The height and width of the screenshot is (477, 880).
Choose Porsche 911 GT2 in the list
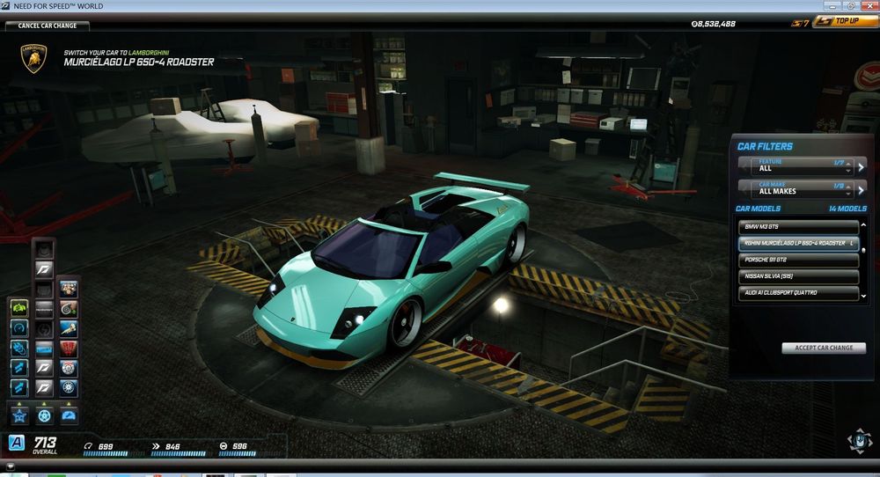tap(799, 260)
